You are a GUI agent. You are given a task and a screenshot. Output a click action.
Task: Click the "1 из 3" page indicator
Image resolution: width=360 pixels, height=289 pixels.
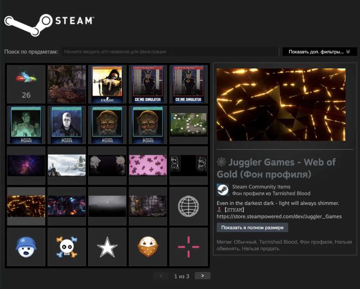tap(181, 276)
